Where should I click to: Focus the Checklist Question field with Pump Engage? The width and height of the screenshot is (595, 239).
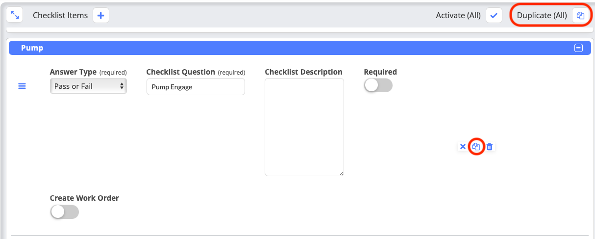[196, 87]
